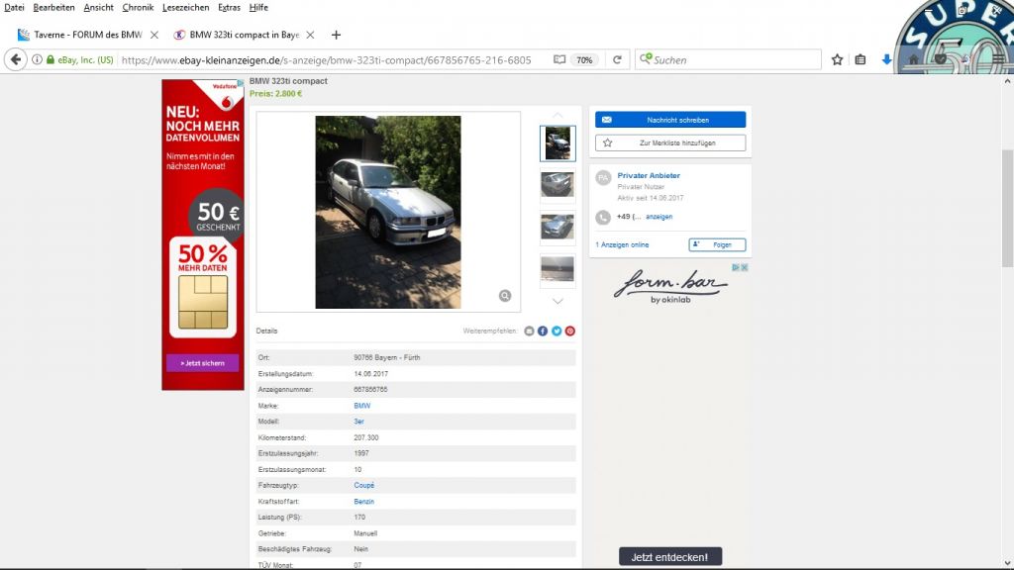This screenshot has height=570, width=1014.
Task: Select the second car photo thumbnail
Action: tap(558, 185)
